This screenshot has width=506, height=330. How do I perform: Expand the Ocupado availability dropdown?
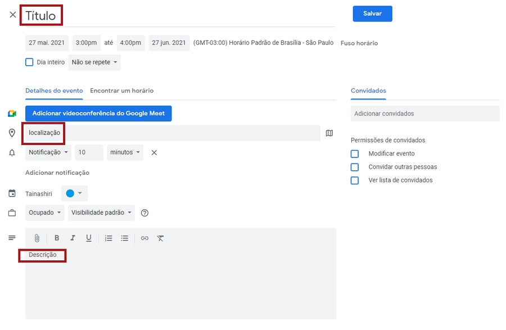(44, 213)
